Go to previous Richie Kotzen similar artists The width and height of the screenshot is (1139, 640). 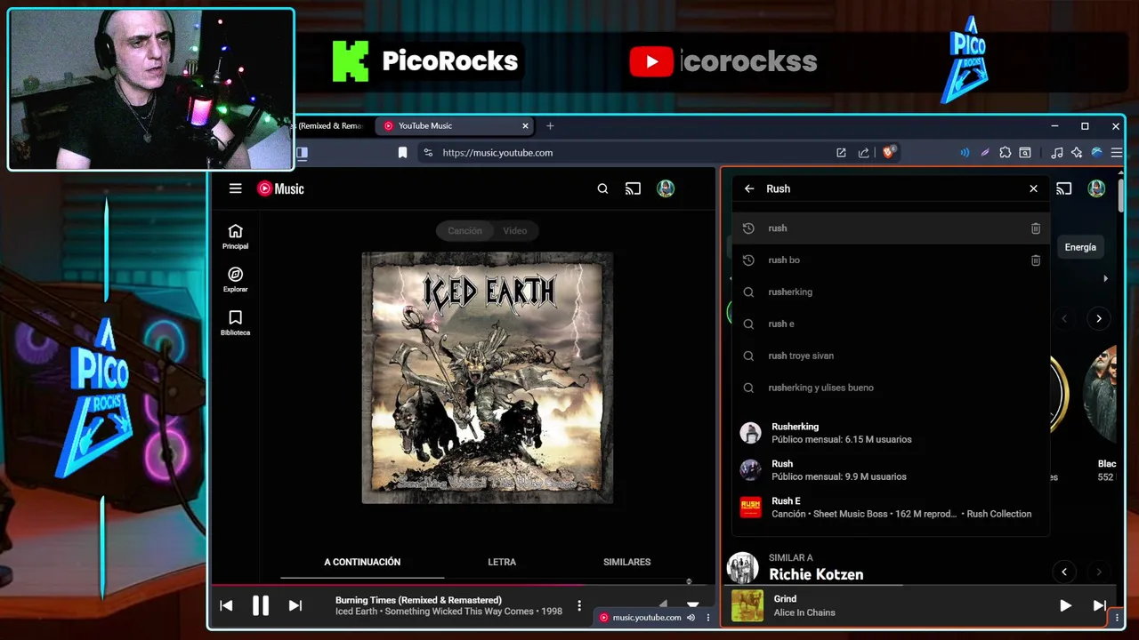[x=1064, y=572]
